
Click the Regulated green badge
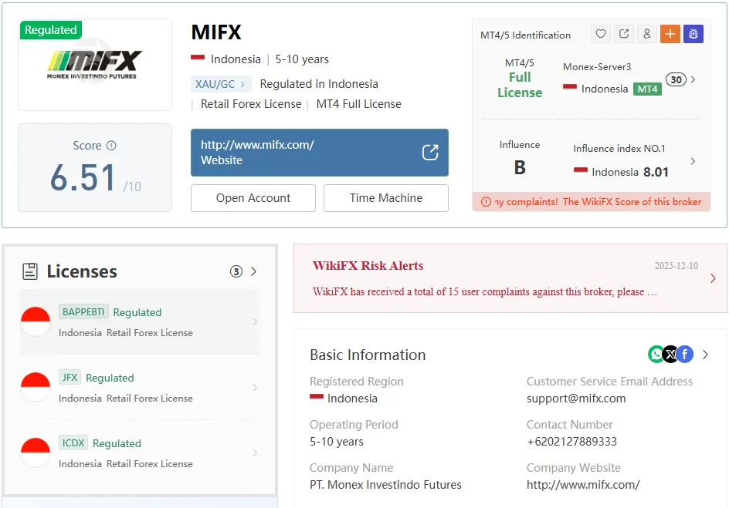[x=51, y=30]
